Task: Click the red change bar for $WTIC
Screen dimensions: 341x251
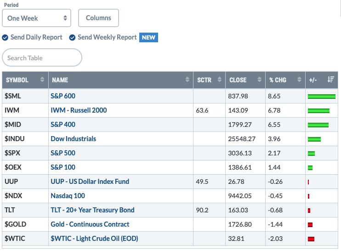Action: click(x=311, y=239)
